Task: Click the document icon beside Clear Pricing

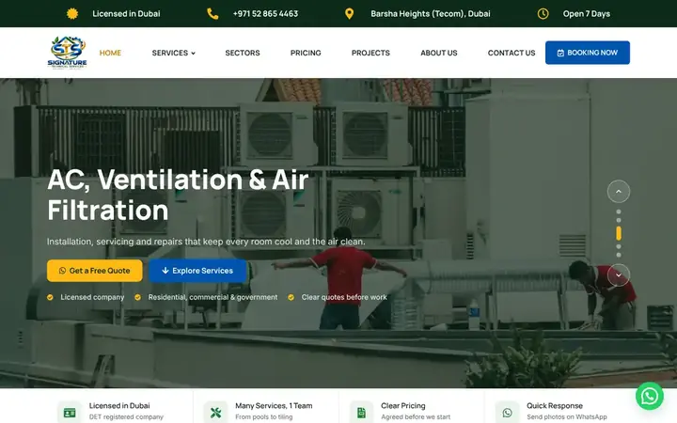Action: pos(361,413)
